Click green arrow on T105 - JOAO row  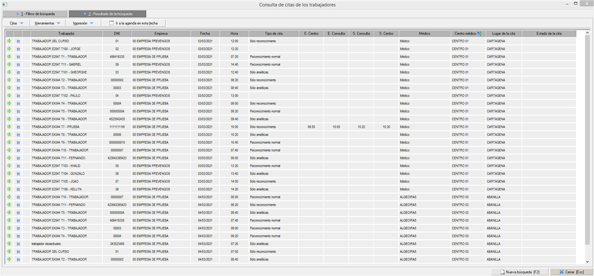coord(9,181)
